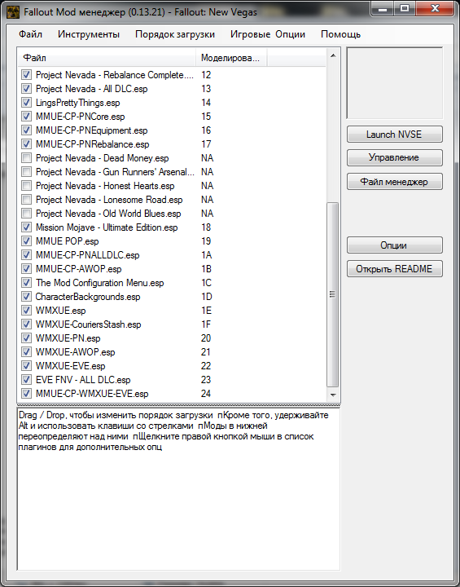Uncheck MMUE-CP-WMXUE-EVE.esp checkbox
Screen dimensions: 460x587
26,394
